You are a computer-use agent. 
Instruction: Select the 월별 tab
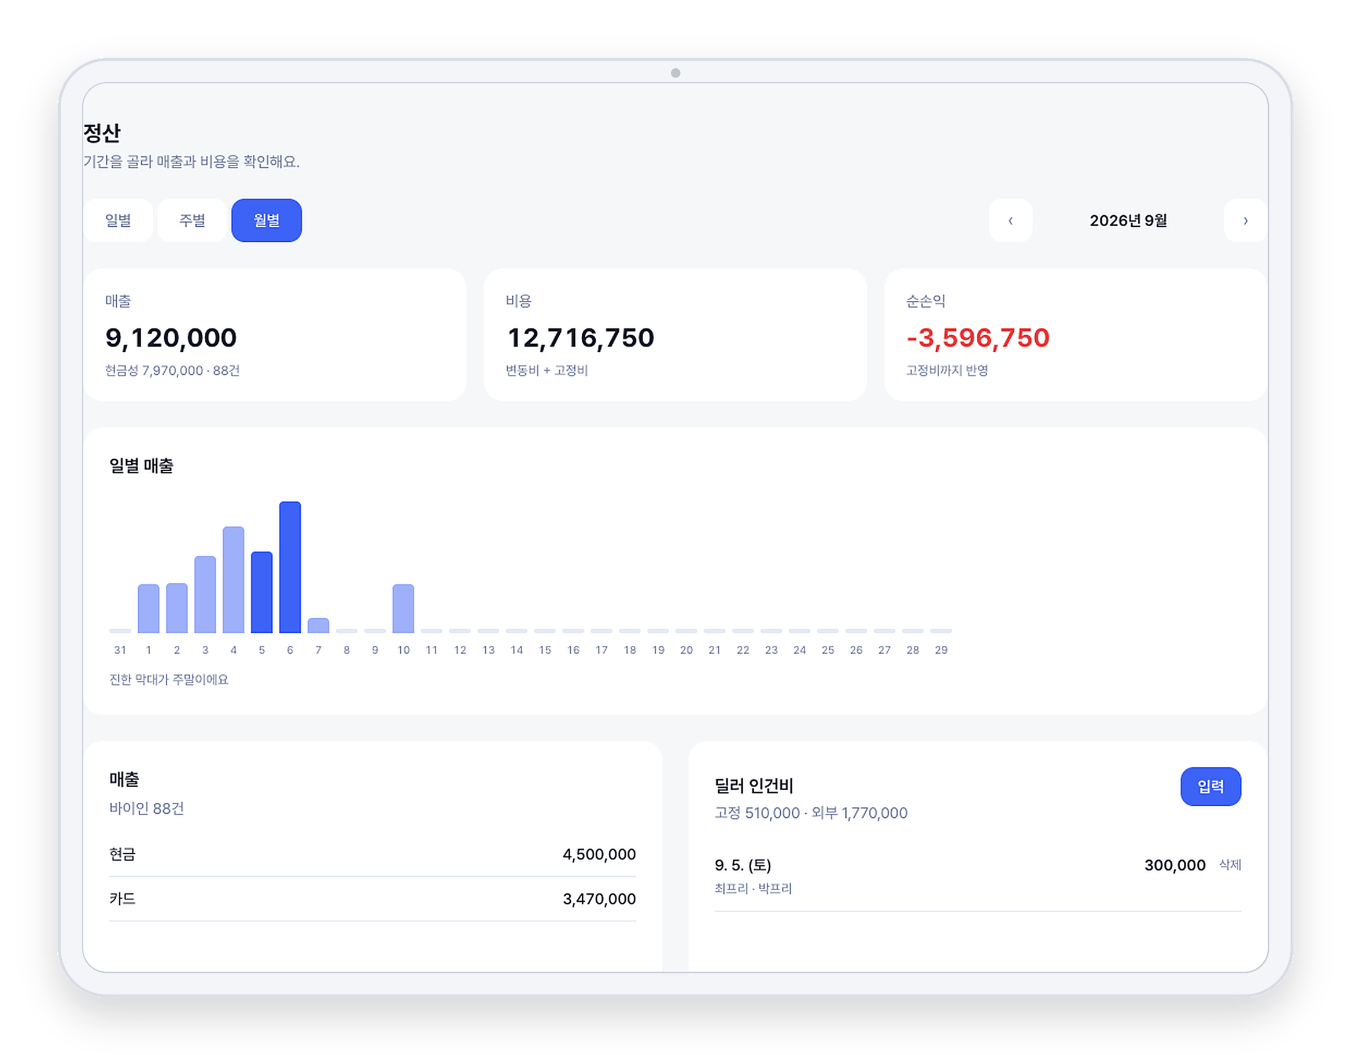(x=267, y=220)
